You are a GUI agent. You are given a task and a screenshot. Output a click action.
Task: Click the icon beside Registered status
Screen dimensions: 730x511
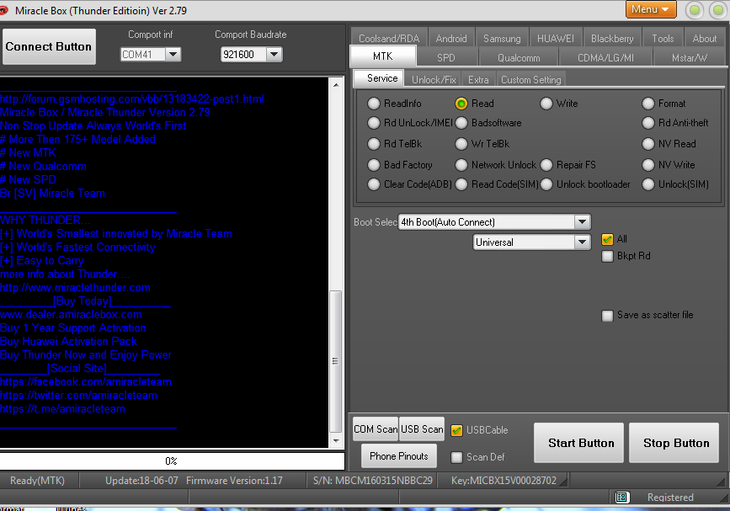pyautogui.click(x=621, y=498)
